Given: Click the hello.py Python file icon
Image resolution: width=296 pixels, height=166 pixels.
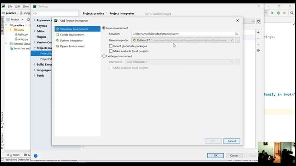Looking at the screenshot, I should pyautogui.click(x=16, y=35).
